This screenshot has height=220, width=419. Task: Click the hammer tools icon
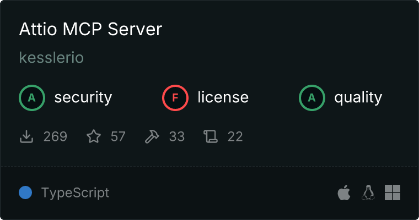pos(152,136)
